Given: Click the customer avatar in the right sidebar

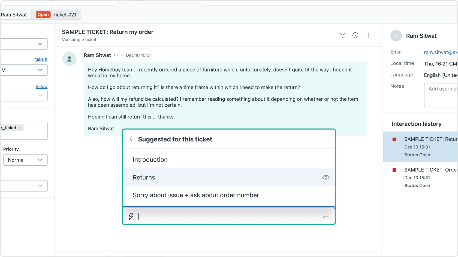Looking at the screenshot, I should (396, 36).
